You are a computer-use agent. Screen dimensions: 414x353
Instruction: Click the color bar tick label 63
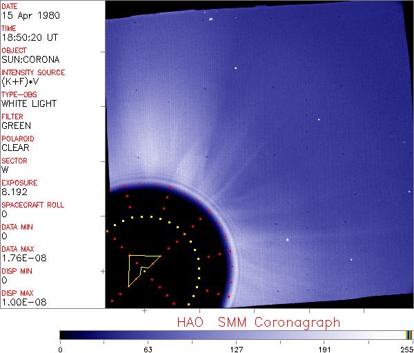(x=148, y=350)
